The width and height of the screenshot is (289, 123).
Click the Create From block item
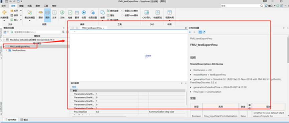[130, 15]
